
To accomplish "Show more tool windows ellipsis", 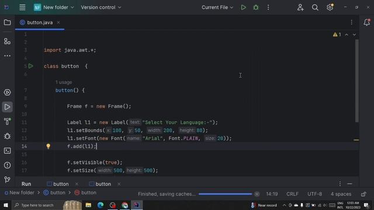I will point(7,56).
